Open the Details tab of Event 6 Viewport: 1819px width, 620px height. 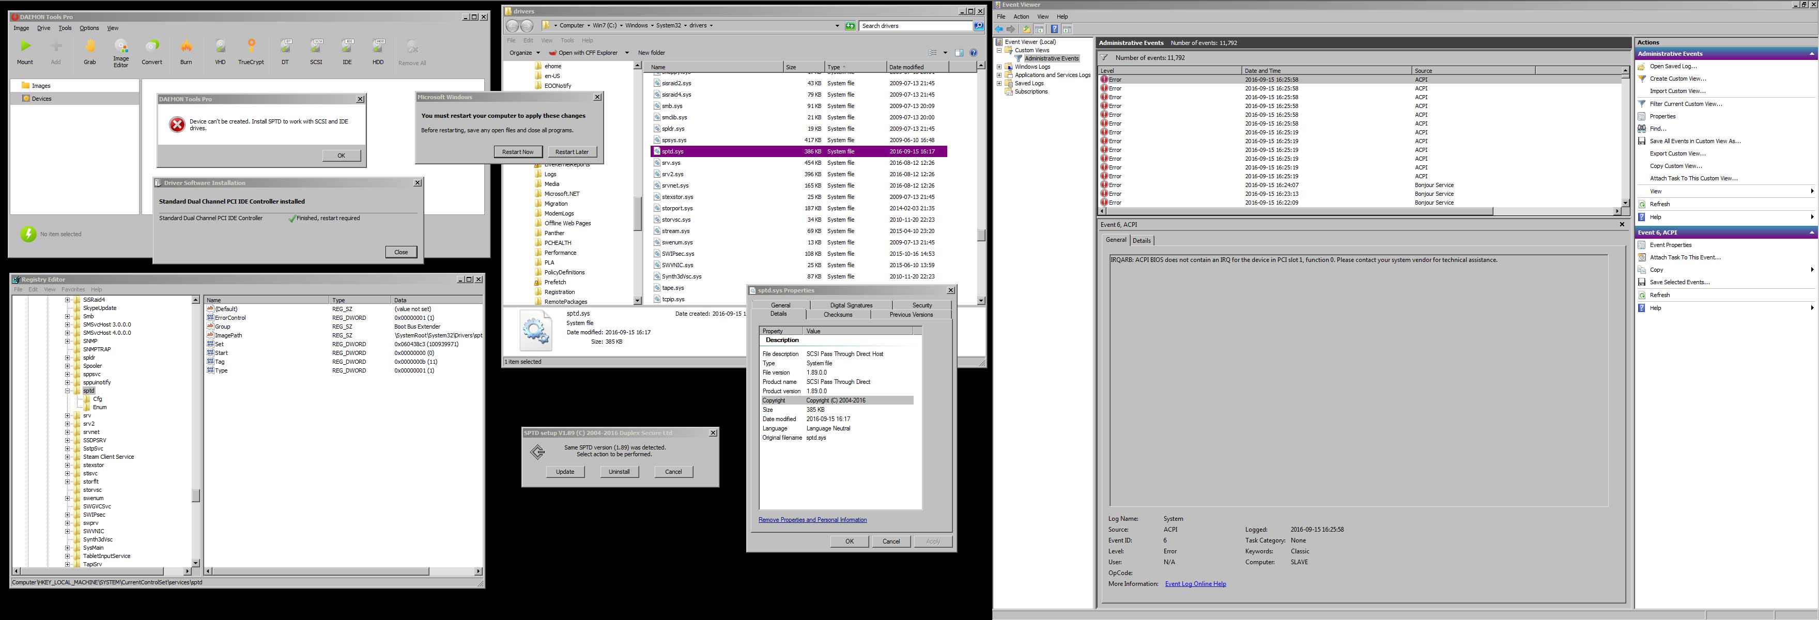(x=1142, y=241)
